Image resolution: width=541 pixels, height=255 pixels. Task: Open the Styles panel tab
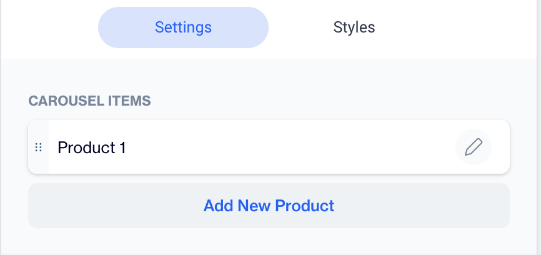coord(354,27)
